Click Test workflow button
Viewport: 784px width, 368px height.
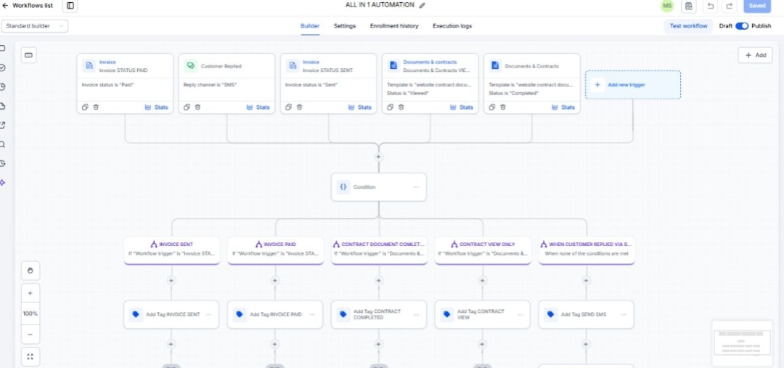point(688,26)
